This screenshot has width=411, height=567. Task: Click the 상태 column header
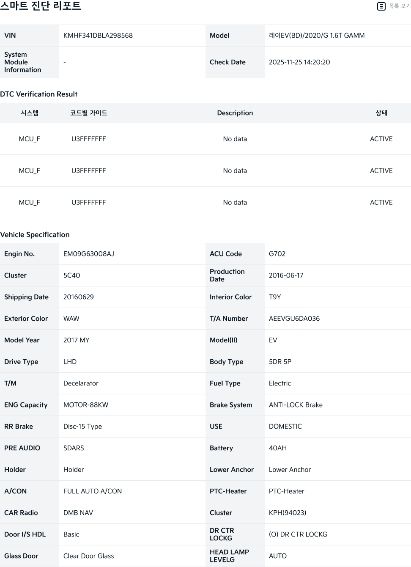click(381, 113)
